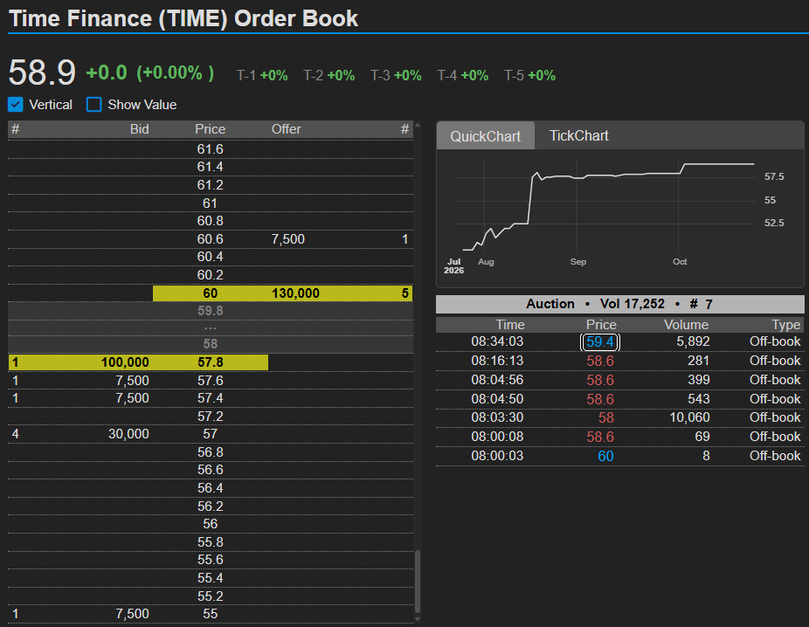The height and width of the screenshot is (627, 809).
Task: Enable the Show Value checkbox
Action: pos(93,105)
